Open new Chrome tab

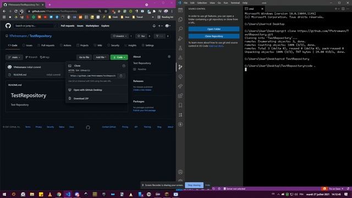(x=50, y=4)
